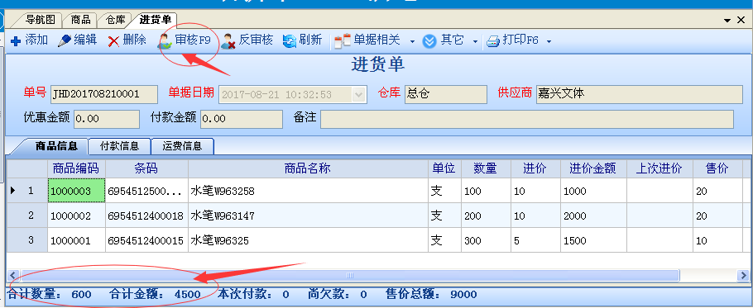
Task: Click the 数量 column header
Action: tap(486, 168)
